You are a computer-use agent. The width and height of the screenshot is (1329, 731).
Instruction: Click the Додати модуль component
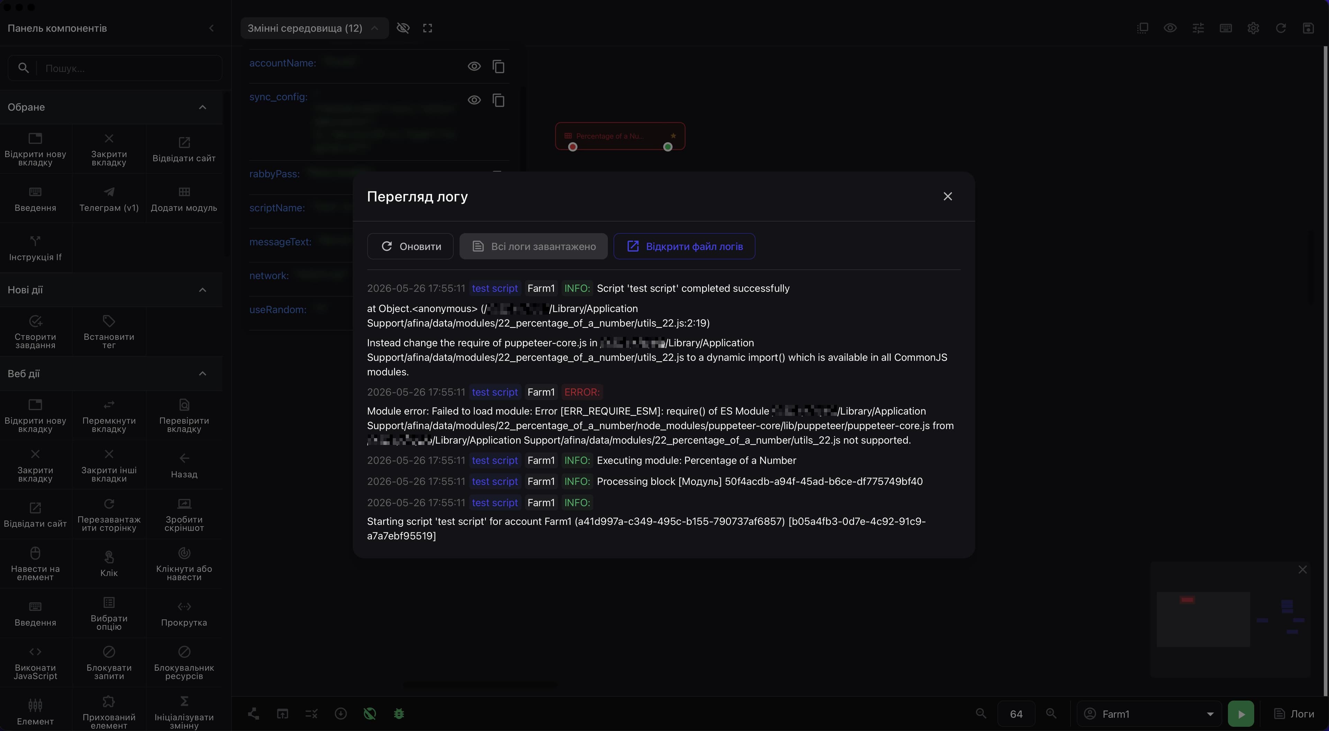pyautogui.click(x=184, y=198)
